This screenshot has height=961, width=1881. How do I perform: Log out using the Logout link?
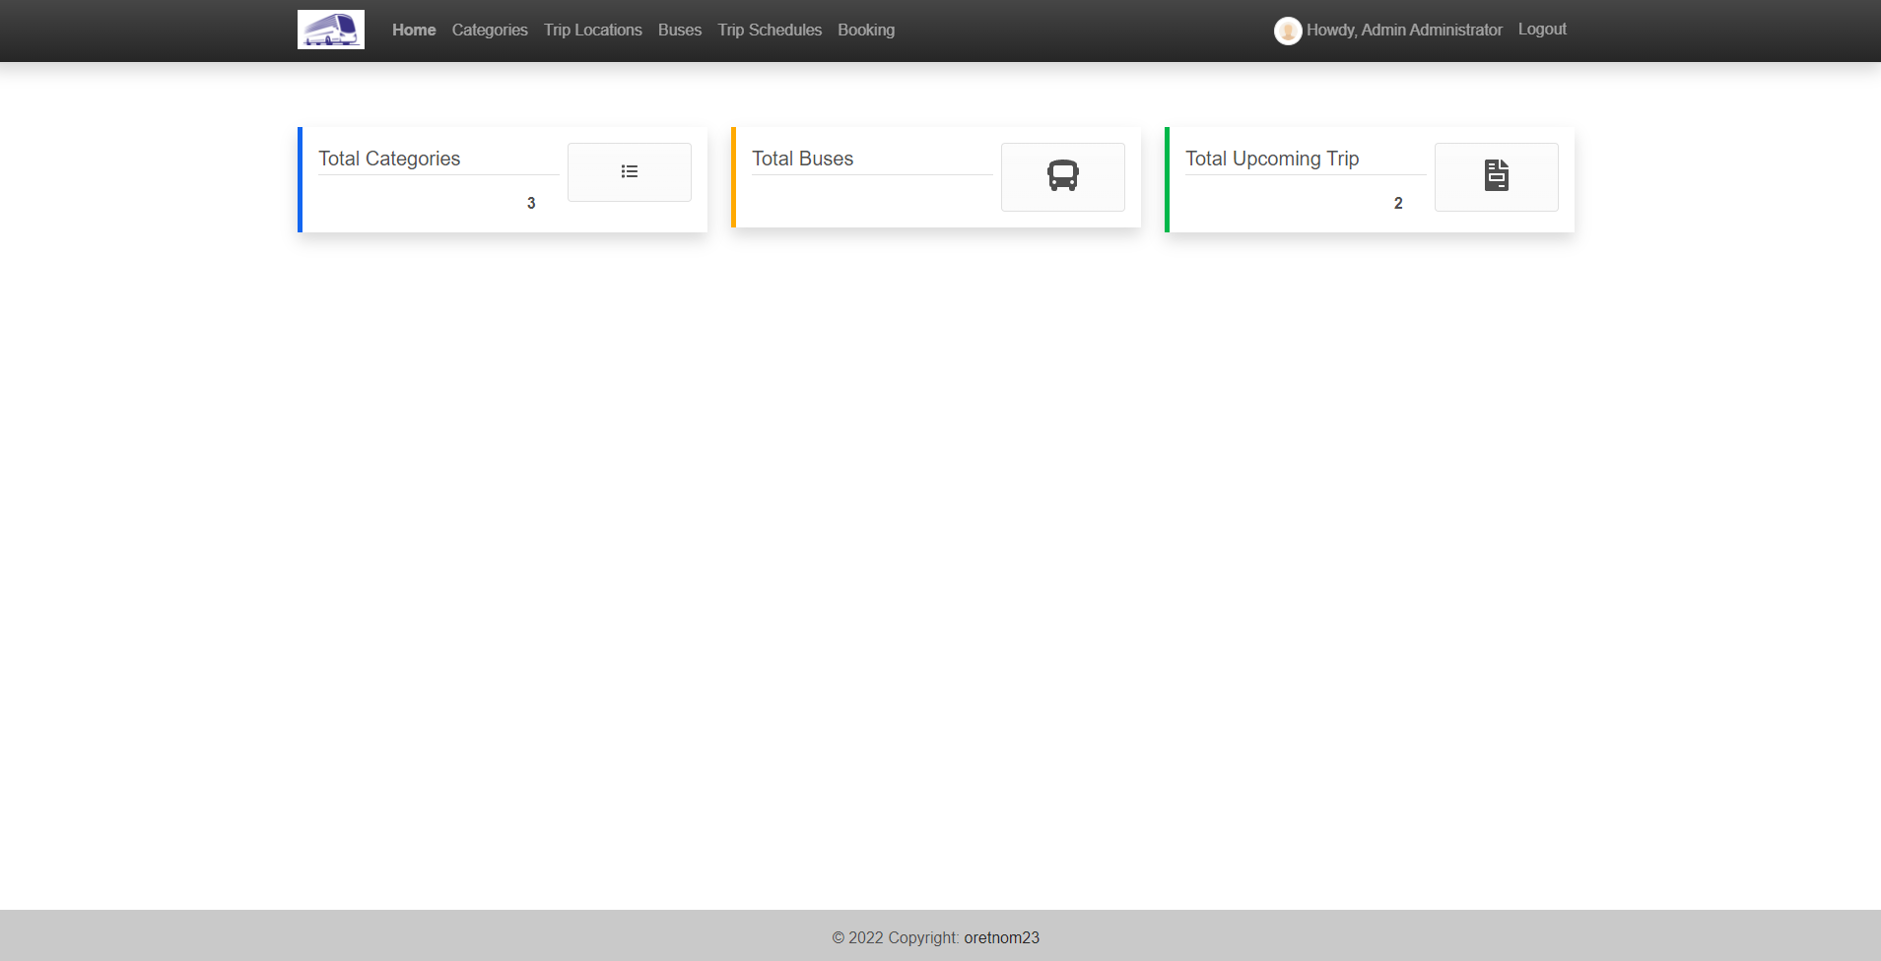(x=1542, y=29)
